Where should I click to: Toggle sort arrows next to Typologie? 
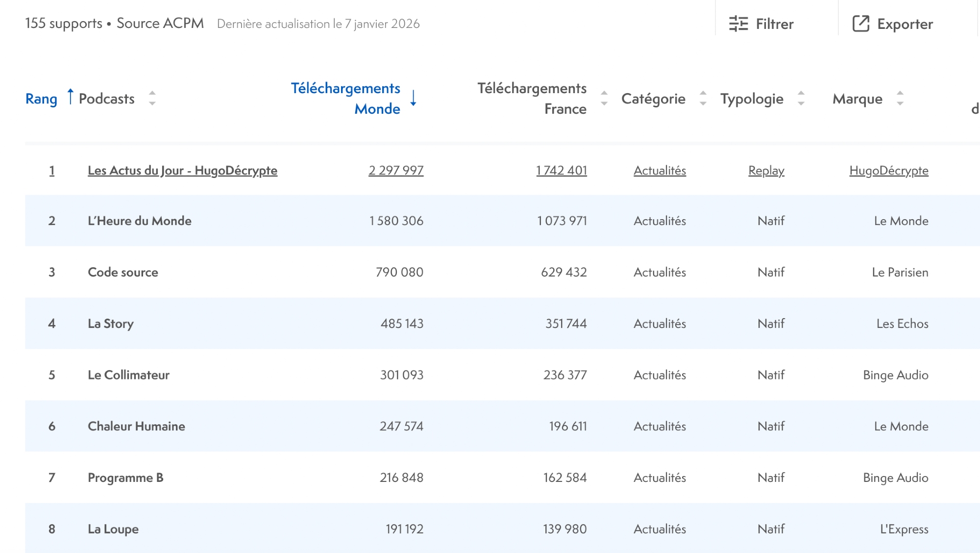pos(801,98)
